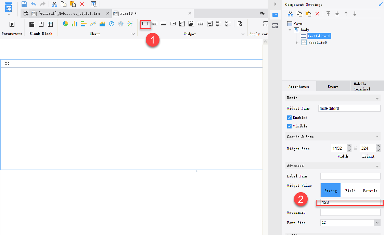Uncheck the Visible checkbox
Viewport: 384px width, 235px height.
coord(289,126)
